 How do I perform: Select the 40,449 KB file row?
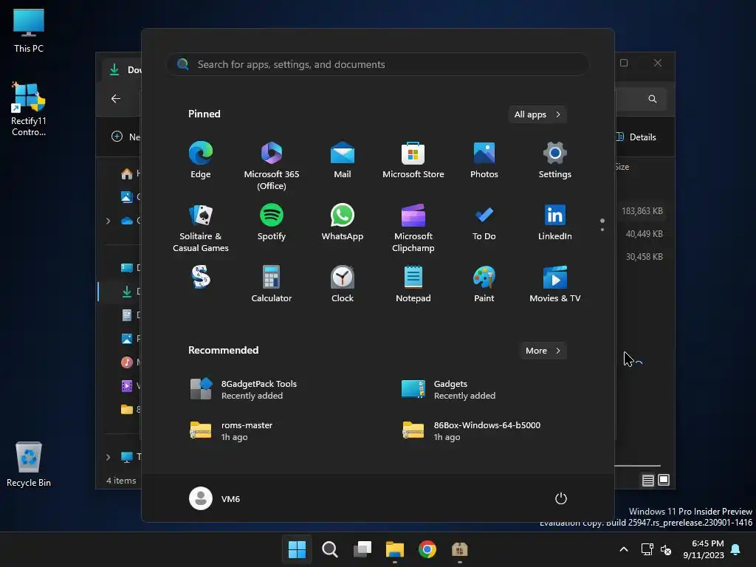click(x=644, y=234)
